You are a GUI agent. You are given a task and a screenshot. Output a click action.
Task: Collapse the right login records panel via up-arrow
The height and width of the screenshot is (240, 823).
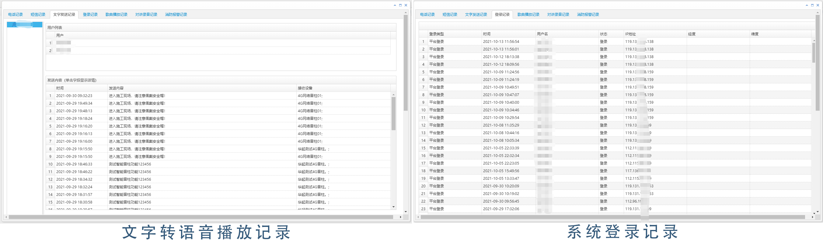807,5
